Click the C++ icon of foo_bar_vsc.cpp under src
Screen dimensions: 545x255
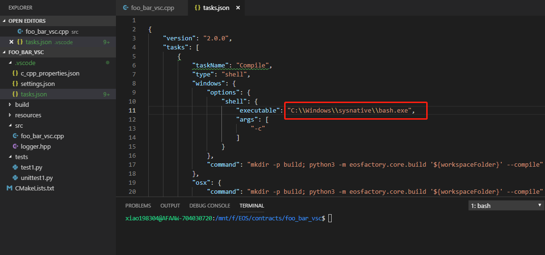[15, 136]
